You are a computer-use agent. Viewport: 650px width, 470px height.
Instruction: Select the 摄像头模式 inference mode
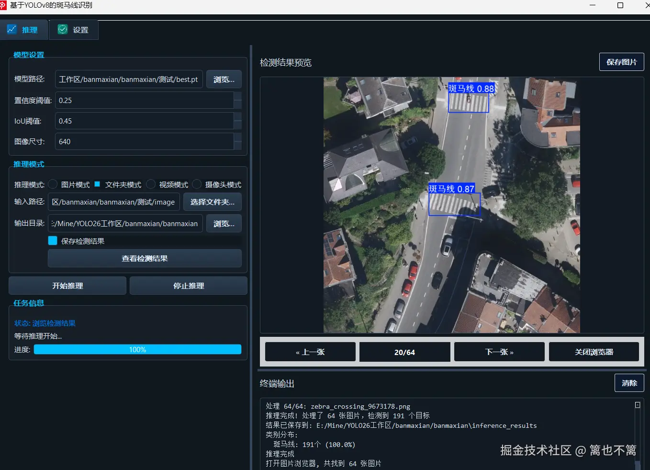click(x=197, y=184)
